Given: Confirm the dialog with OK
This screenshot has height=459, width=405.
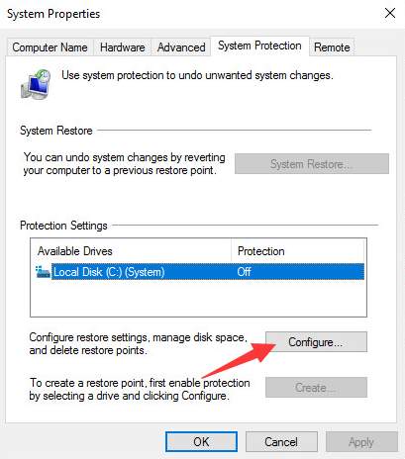Looking at the screenshot, I should (201, 442).
